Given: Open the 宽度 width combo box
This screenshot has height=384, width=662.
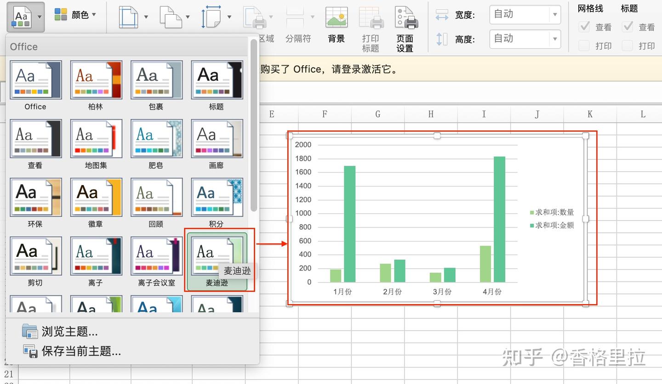Looking at the screenshot, I should tap(525, 15).
